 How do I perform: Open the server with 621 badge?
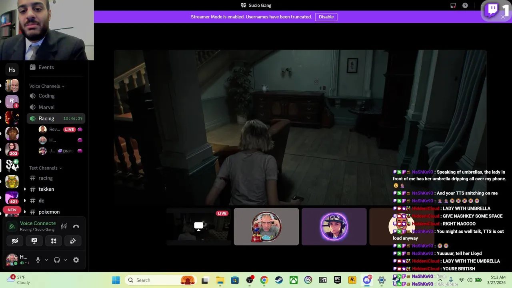12,198
